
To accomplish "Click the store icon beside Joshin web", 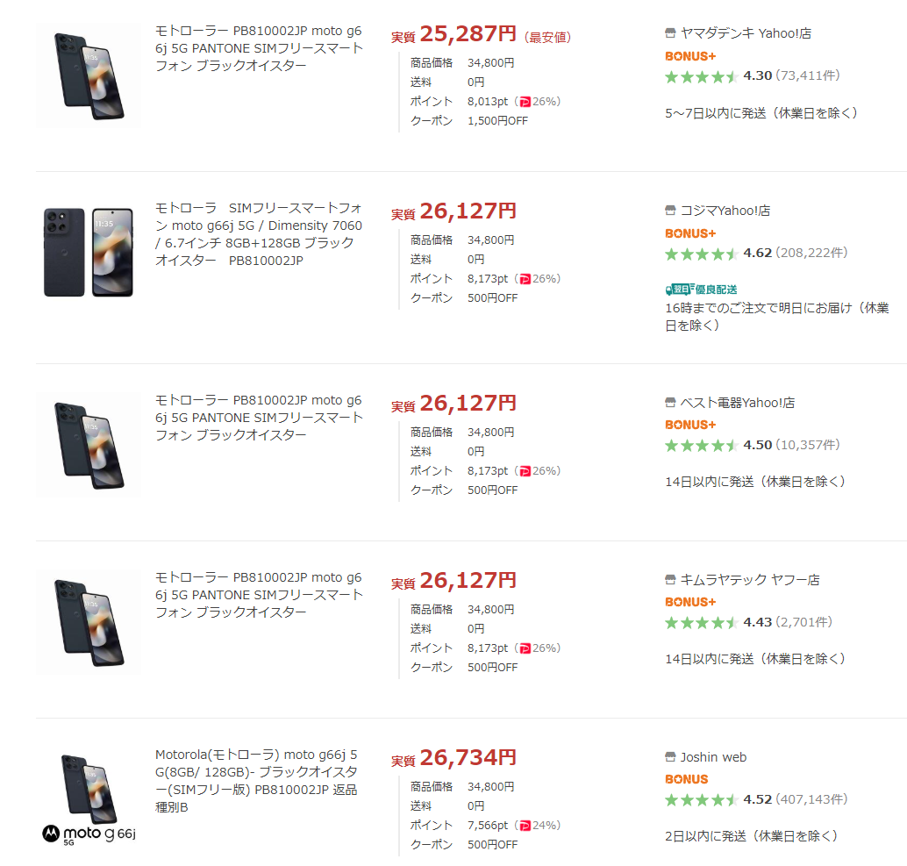I will [x=671, y=757].
